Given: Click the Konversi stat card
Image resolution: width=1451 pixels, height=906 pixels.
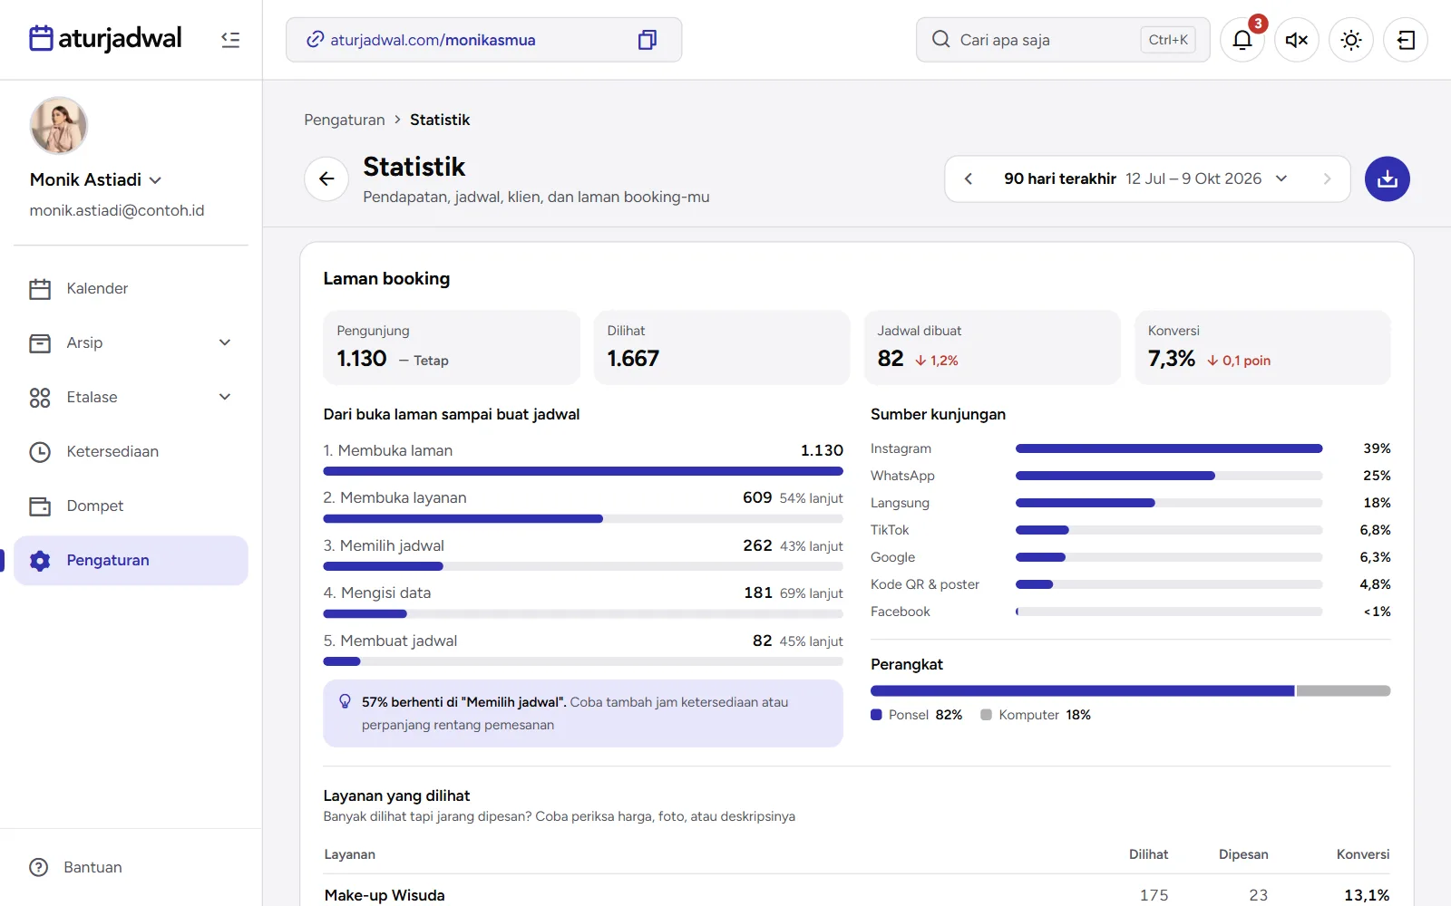Looking at the screenshot, I should pos(1262,348).
